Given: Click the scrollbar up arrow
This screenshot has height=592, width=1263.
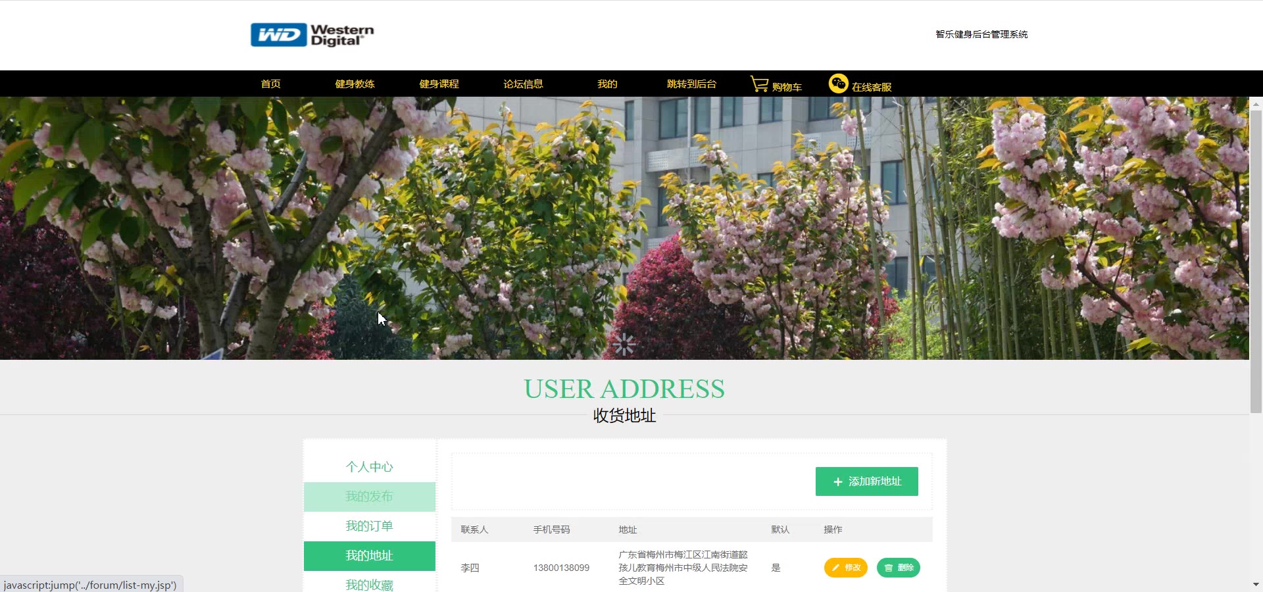Looking at the screenshot, I should 1256,104.
